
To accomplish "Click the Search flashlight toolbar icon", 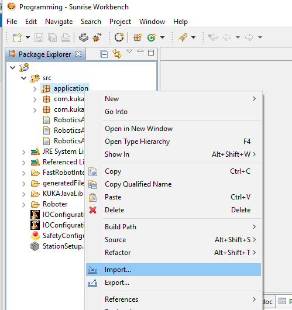I will [183, 37].
